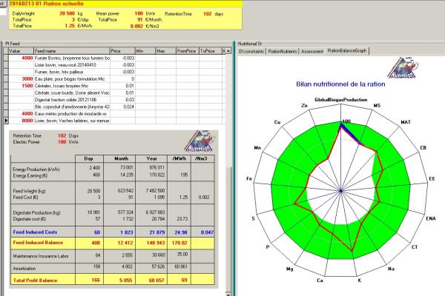Click the ENA axis label on radar chart
The height and width of the screenshot is (296, 445).
pos(431,218)
